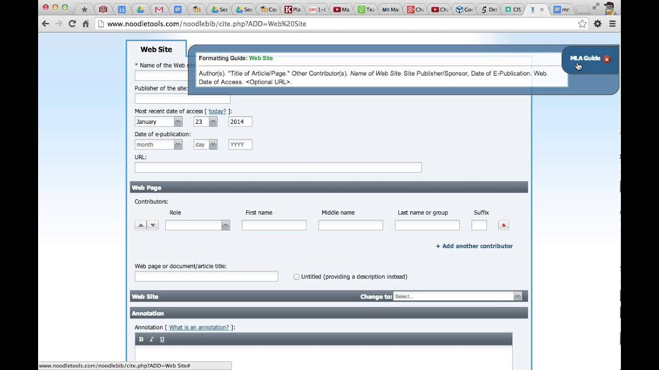Click the Web Site heading tab
Image resolution: width=659 pixels, height=370 pixels.
(157, 49)
